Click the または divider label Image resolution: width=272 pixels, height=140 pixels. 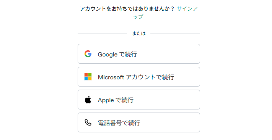click(x=139, y=34)
